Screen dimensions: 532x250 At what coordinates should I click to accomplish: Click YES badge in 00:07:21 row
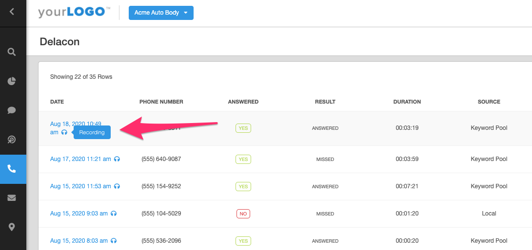tap(243, 186)
